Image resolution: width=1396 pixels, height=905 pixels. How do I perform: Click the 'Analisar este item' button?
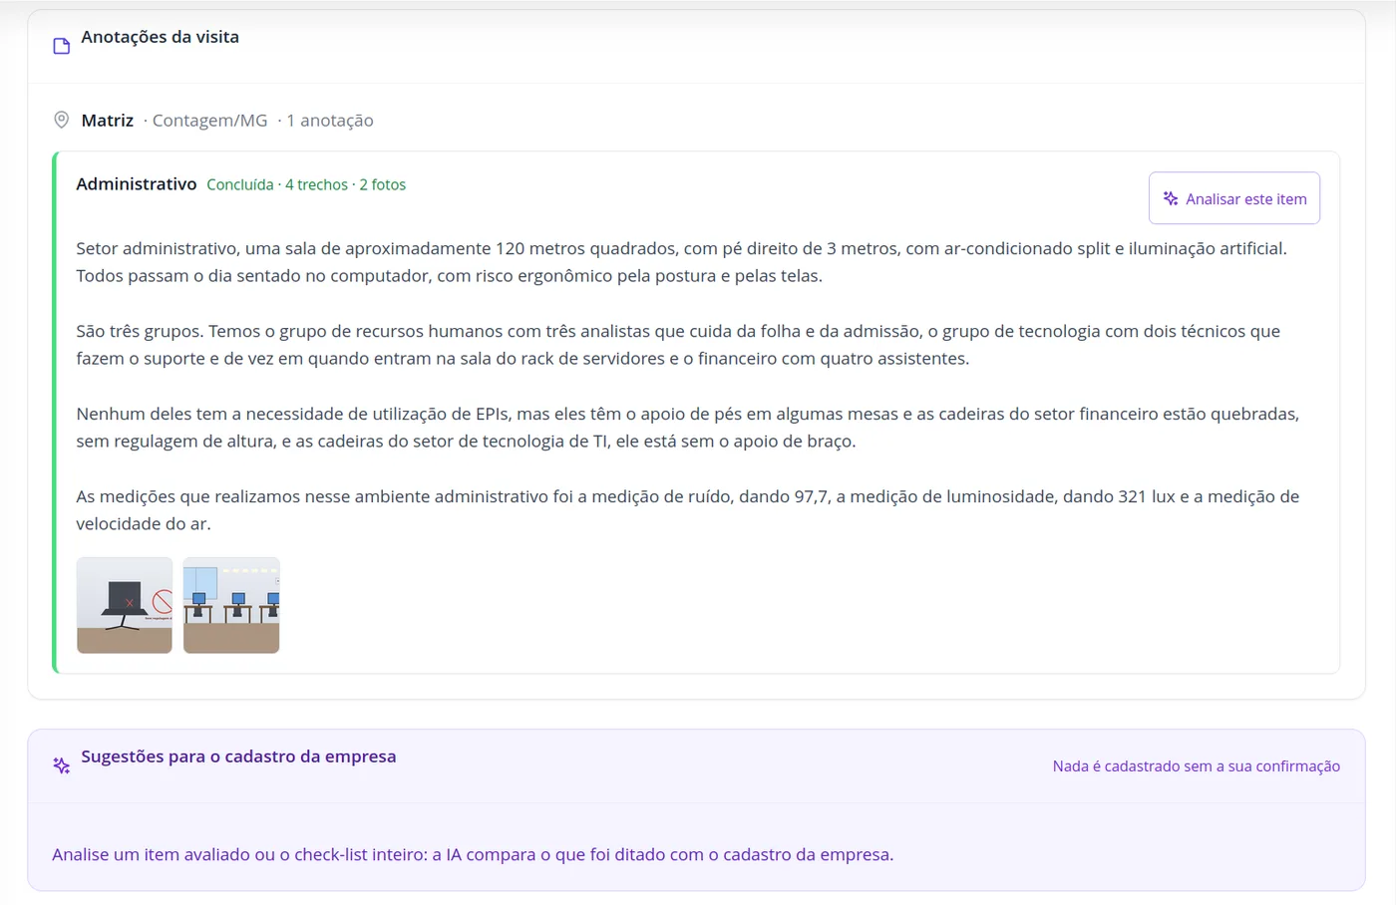(1233, 198)
